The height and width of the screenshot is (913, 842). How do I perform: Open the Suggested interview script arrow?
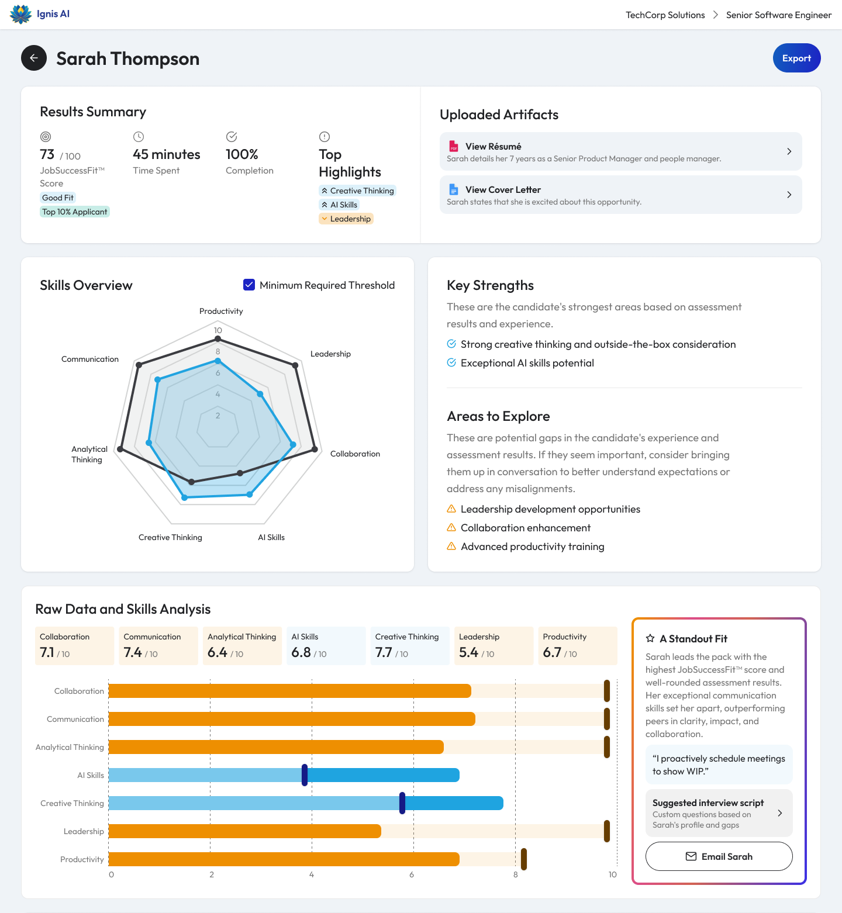pos(779,813)
